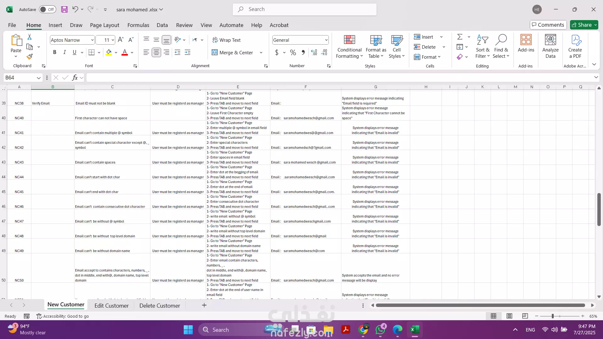
Task: Click the Comments button
Action: [x=548, y=25]
